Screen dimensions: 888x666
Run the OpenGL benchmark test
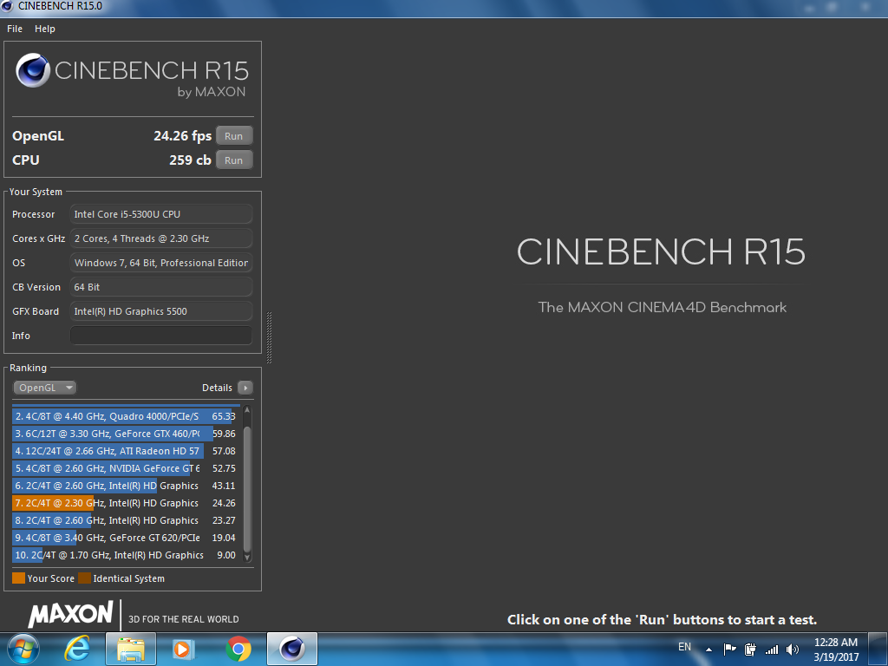(234, 136)
